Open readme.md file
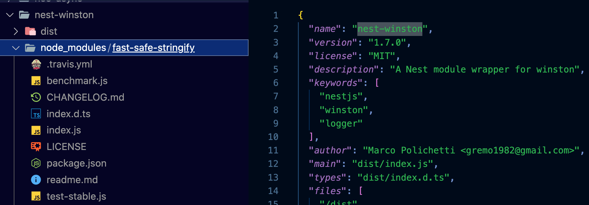The height and width of the screenshot is (205, 589). pyautogui.click(x=72, y=180)
